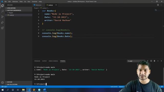Select main.js file in Explorer tree
The height and width of the screenshot is (92, 164).
click(19, 15)
